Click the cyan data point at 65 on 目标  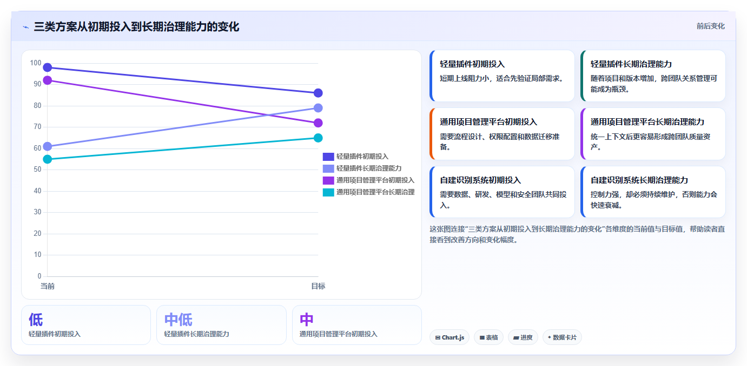(318, 138)
